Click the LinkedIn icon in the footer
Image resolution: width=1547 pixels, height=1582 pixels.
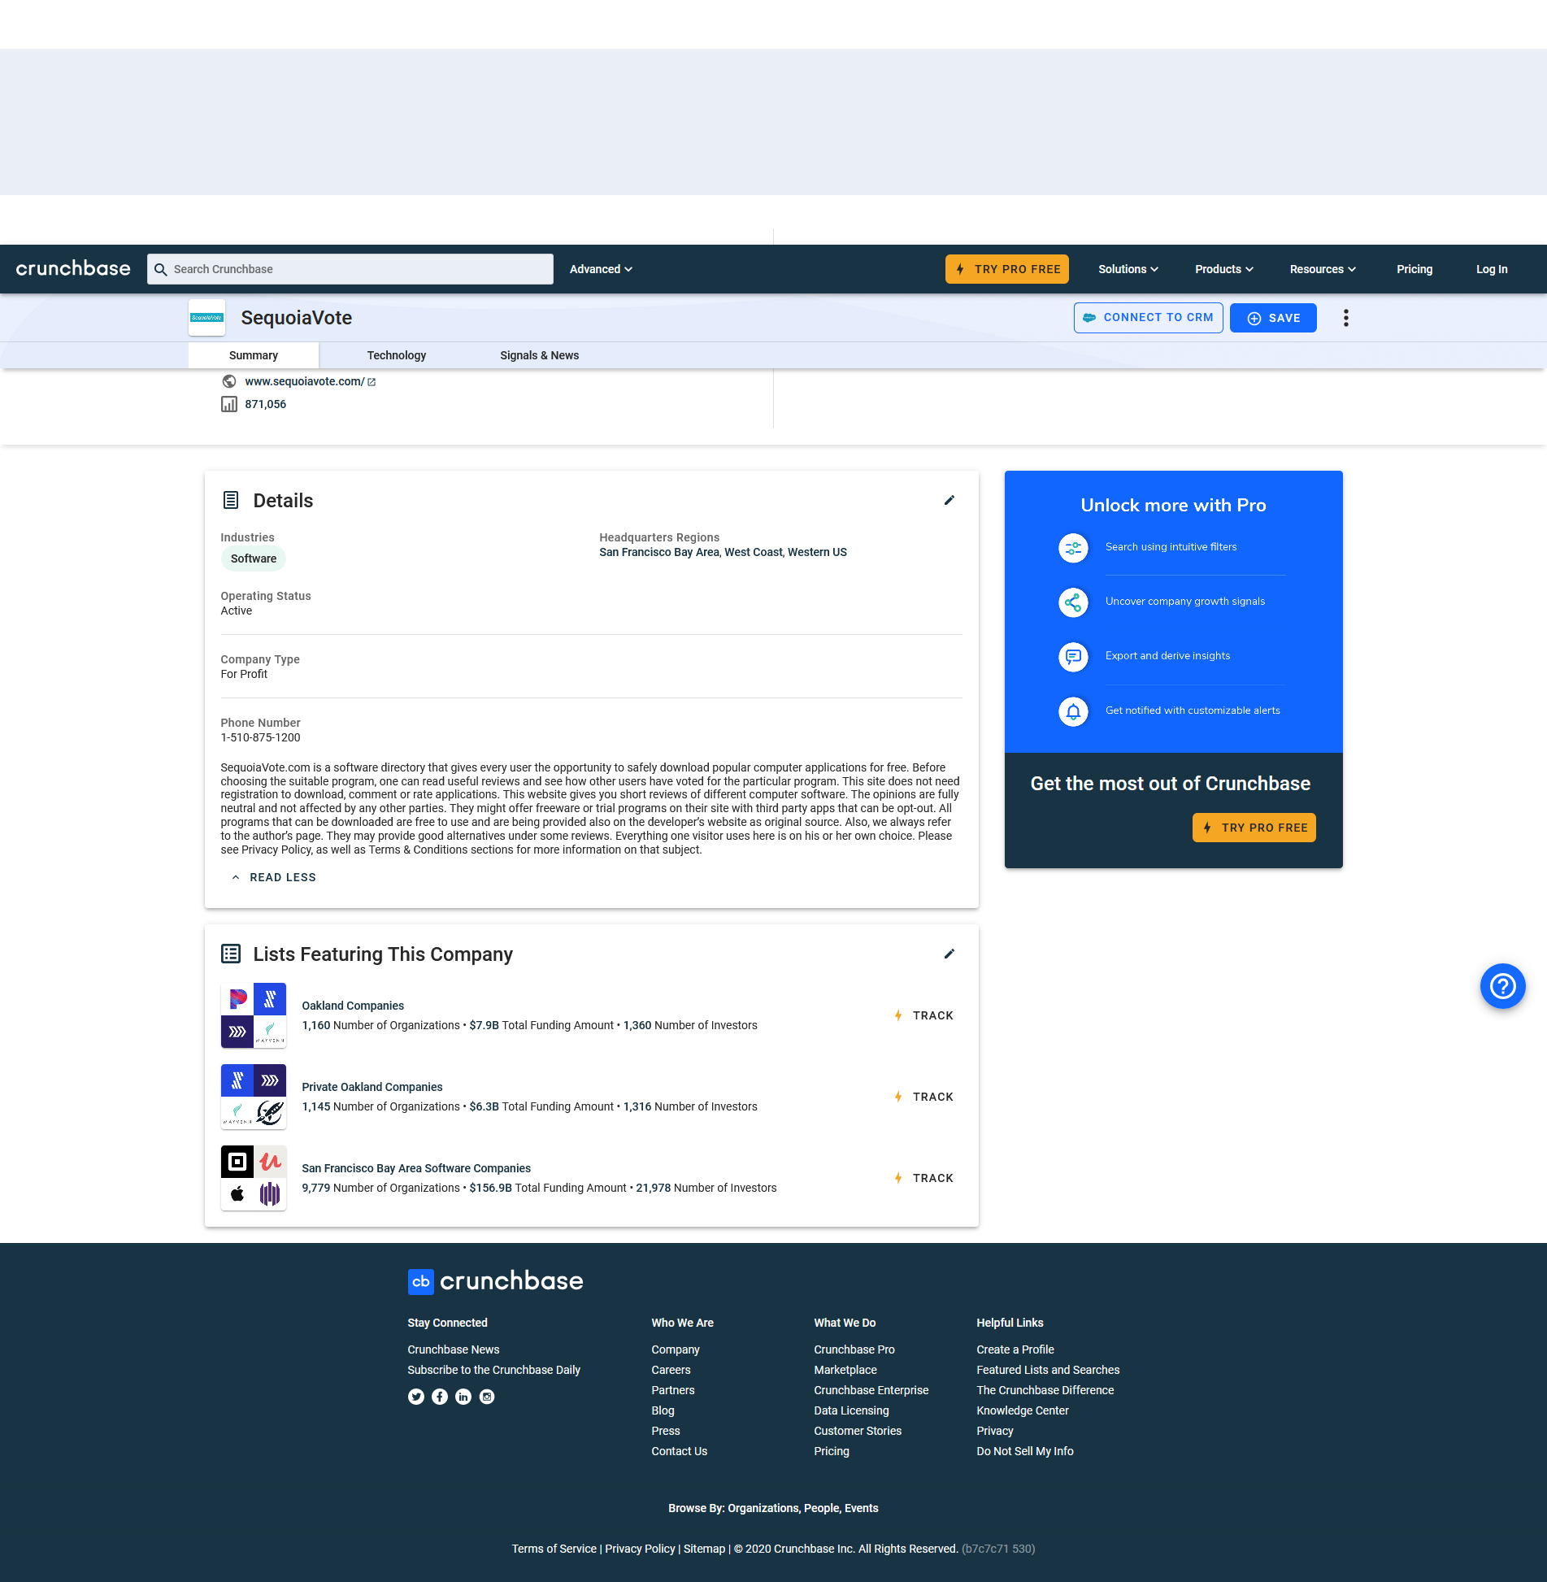point(463,1397)
